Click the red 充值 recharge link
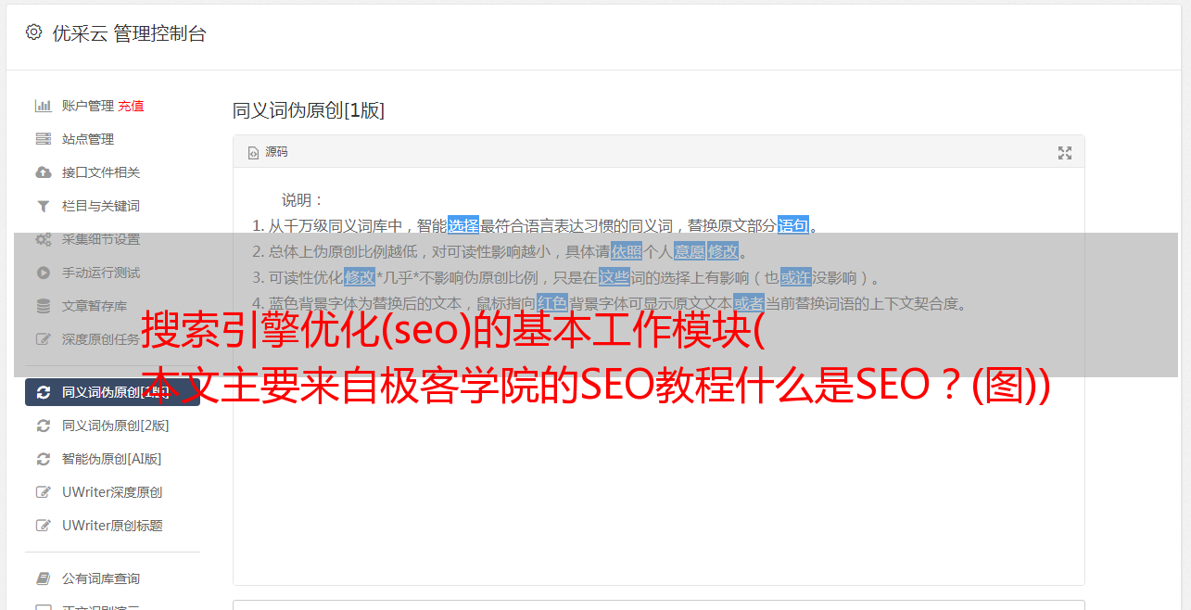 point(131,106)
